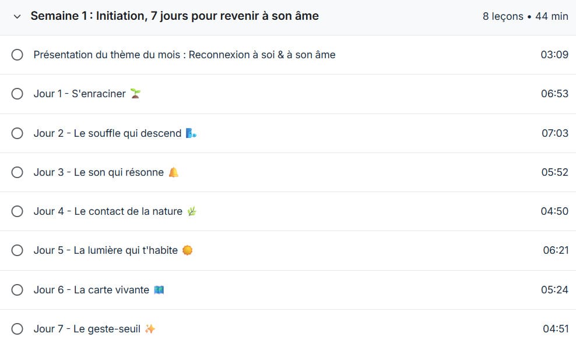The width and height of the screenshot is (576, 344).
Task: Click the Semaine 1 Initiation section title
Action: (174, 16)
